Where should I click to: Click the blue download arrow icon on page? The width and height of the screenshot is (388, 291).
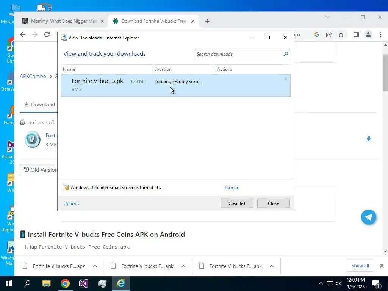368,139
